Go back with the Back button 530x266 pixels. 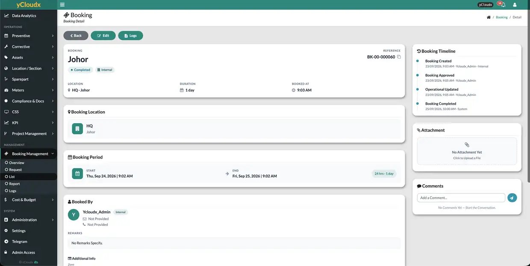[76, 35]
